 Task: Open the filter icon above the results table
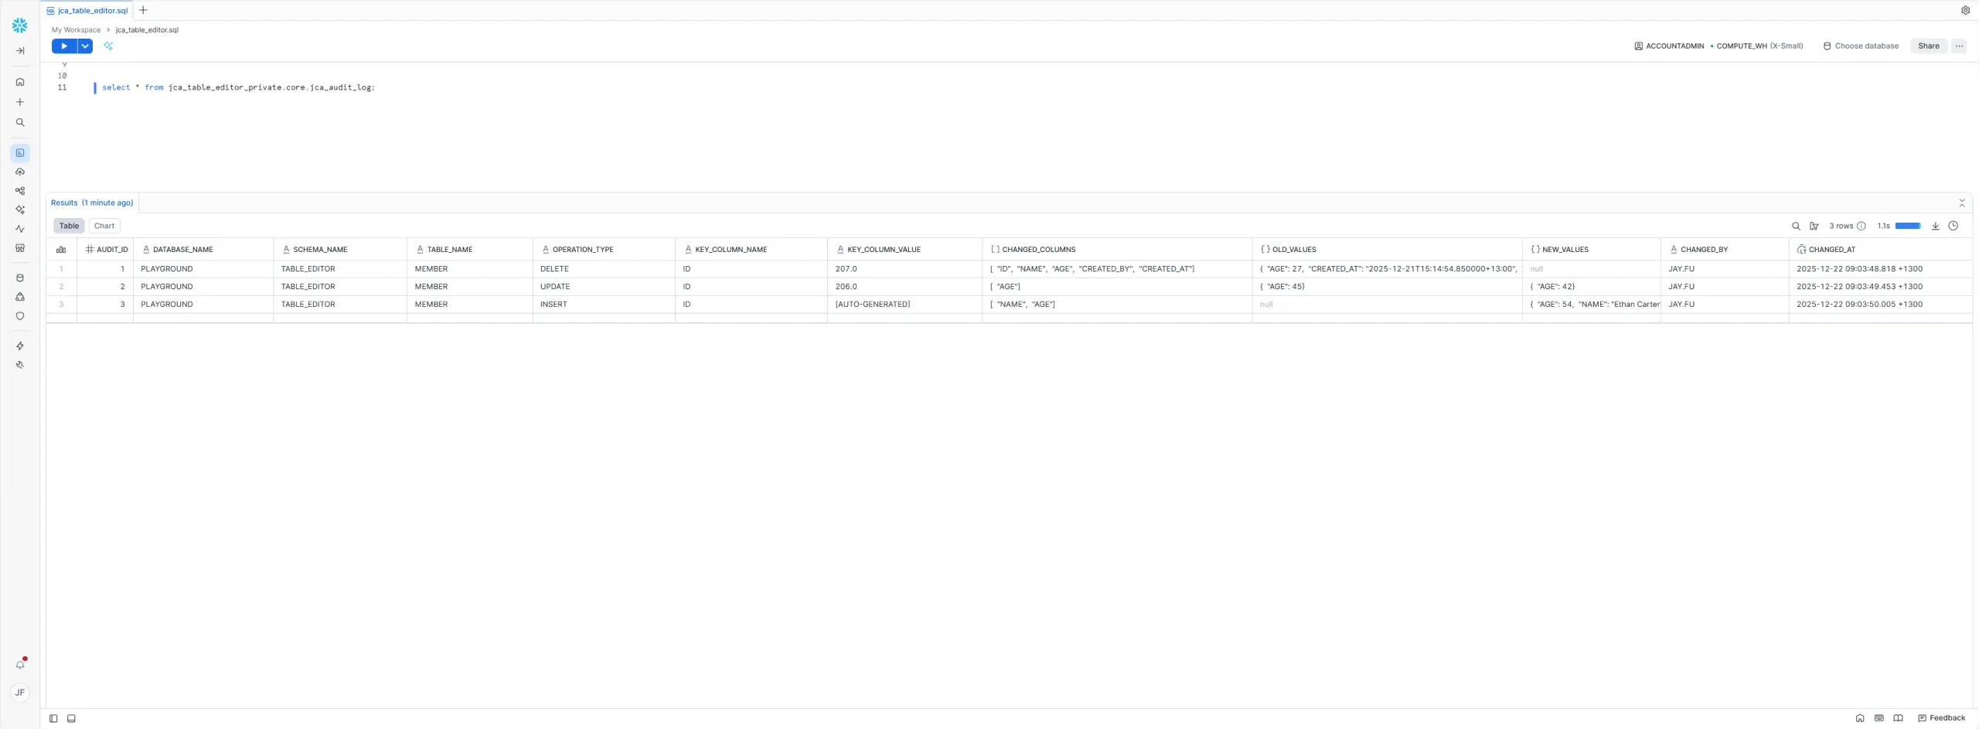[x=1815, y=226]
